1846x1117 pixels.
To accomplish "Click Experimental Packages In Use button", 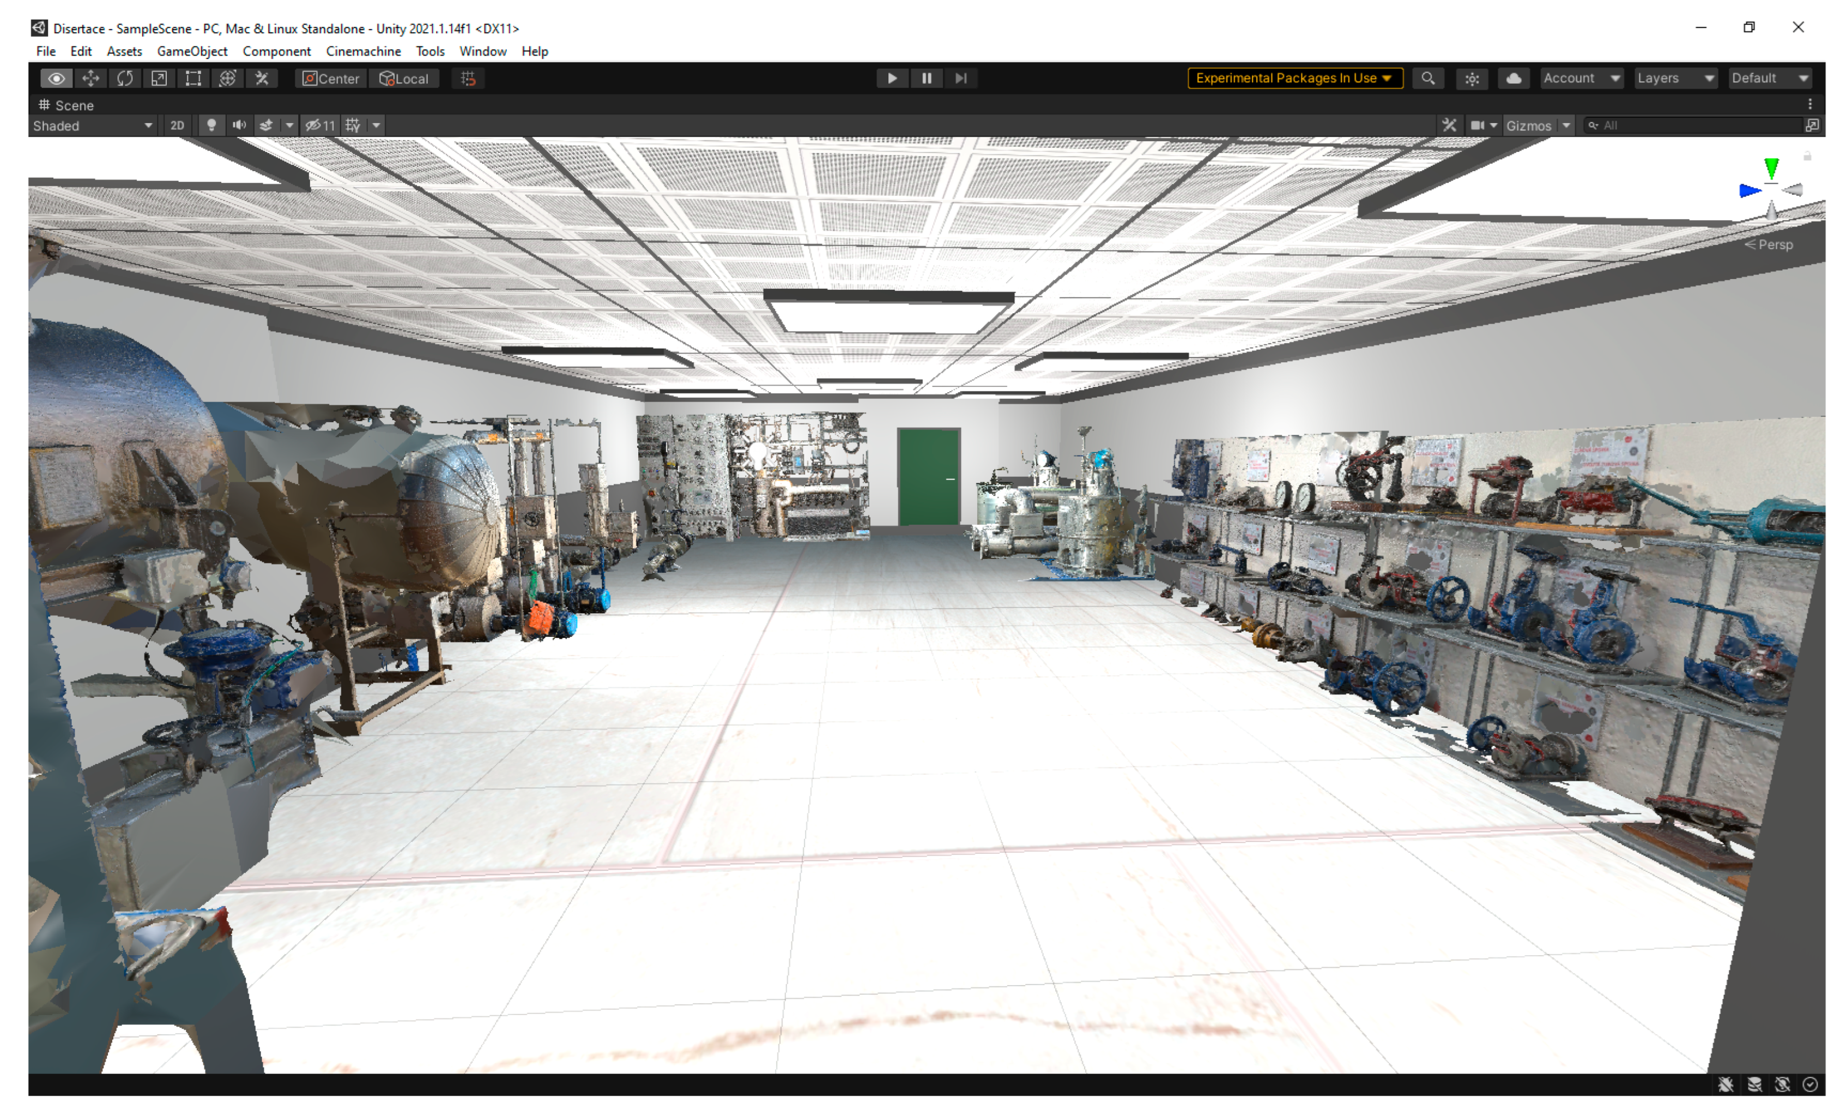I will [1294, 78].
